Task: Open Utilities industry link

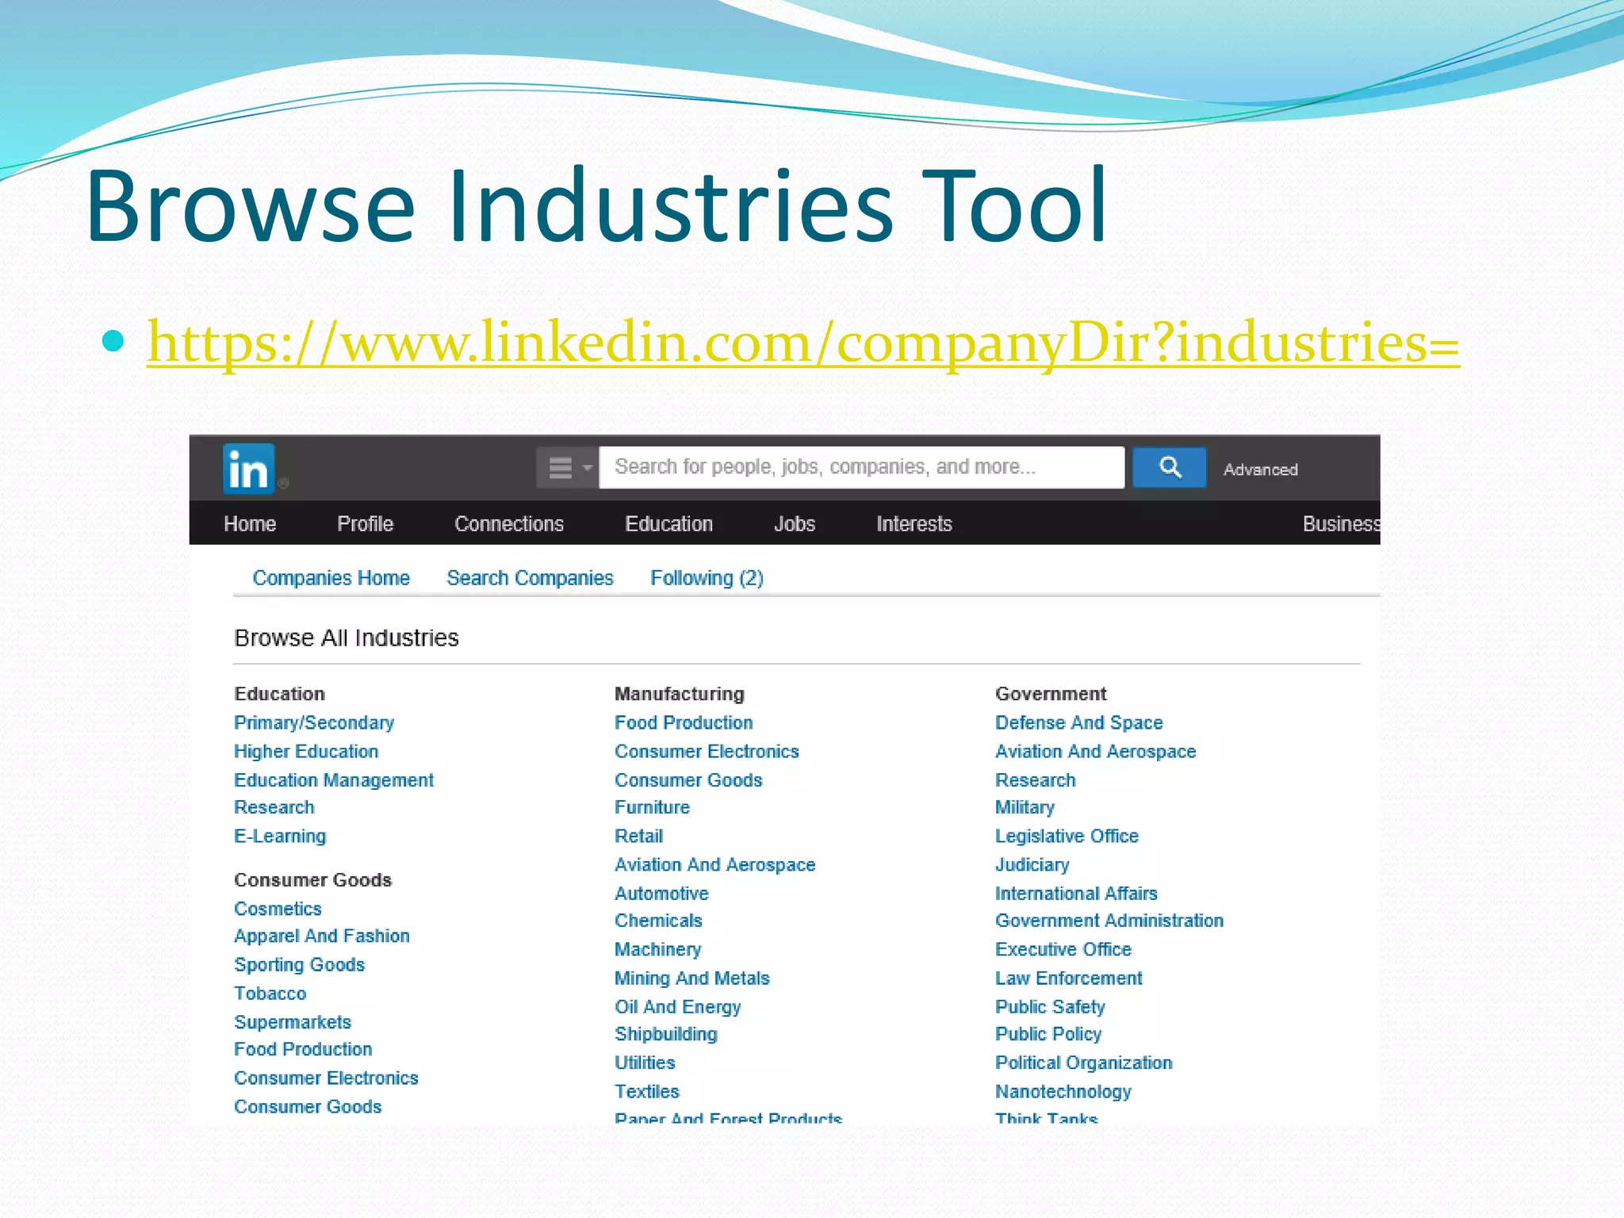Action: pos(645,1063)
